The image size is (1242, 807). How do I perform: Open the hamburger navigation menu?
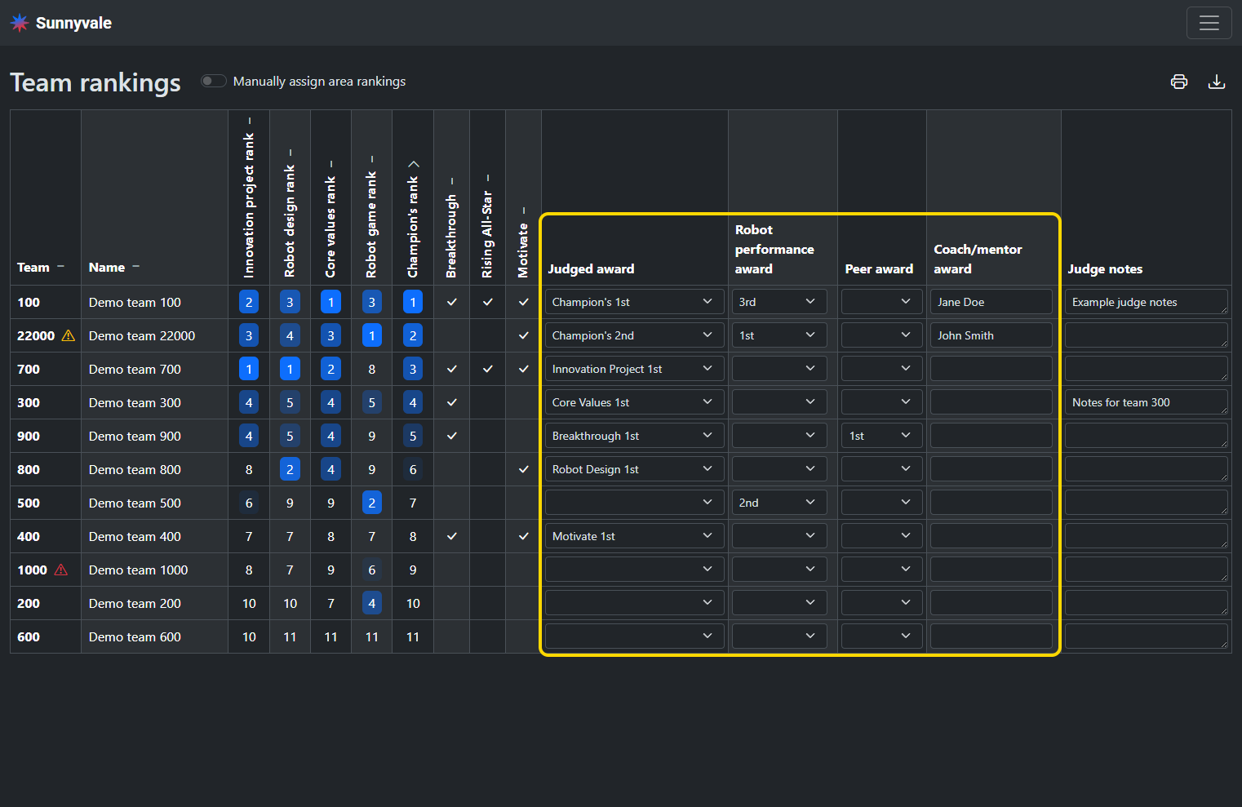pyautogui.click(x=1209, y=23)
